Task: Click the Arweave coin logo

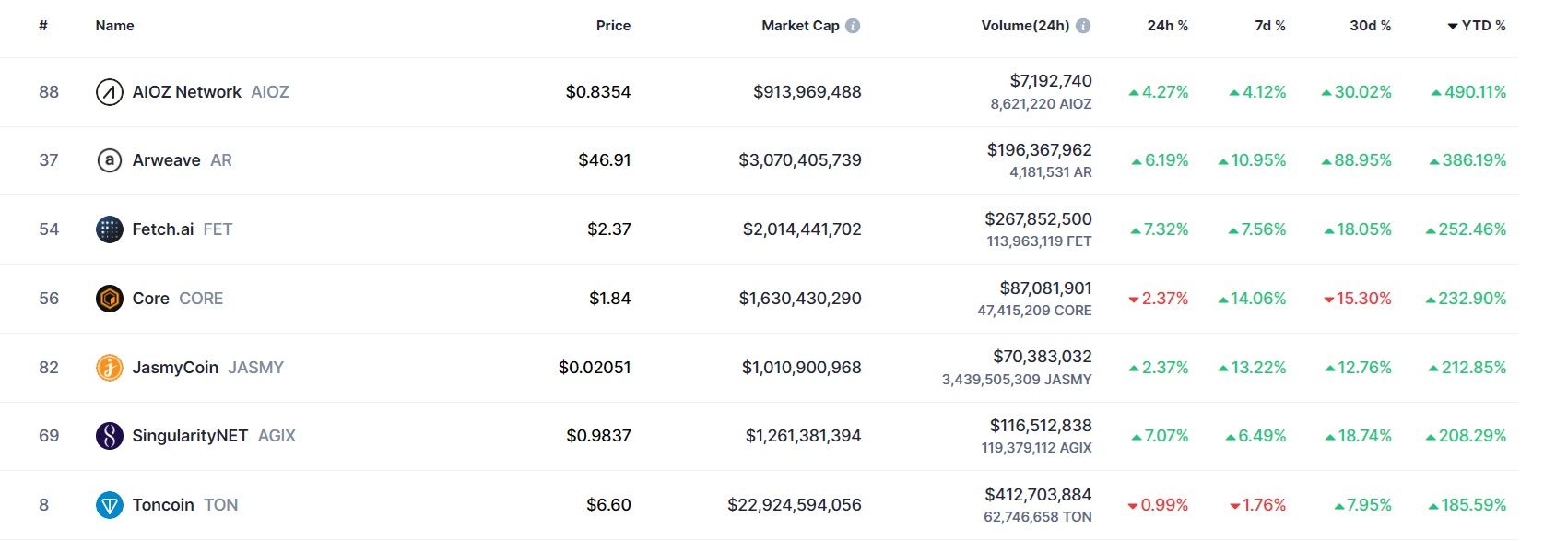Action: tap(110, 160)
